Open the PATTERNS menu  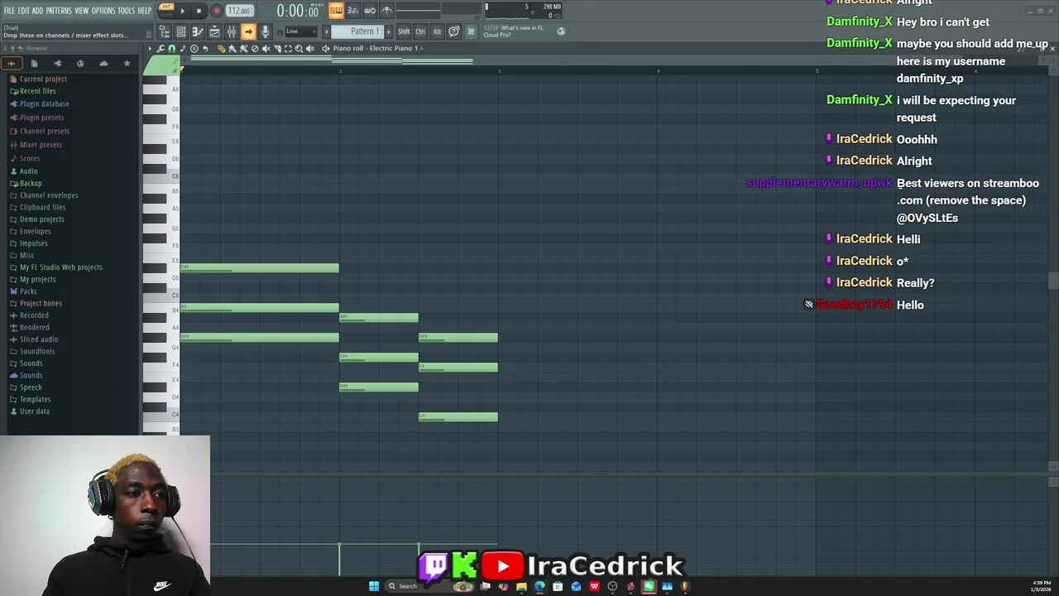(59, 11)
